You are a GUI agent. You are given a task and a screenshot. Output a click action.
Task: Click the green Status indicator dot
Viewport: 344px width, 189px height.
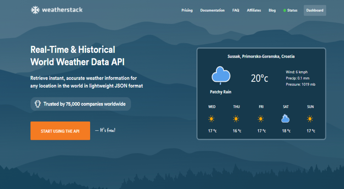pyautogui.click(x=284, y=10)
